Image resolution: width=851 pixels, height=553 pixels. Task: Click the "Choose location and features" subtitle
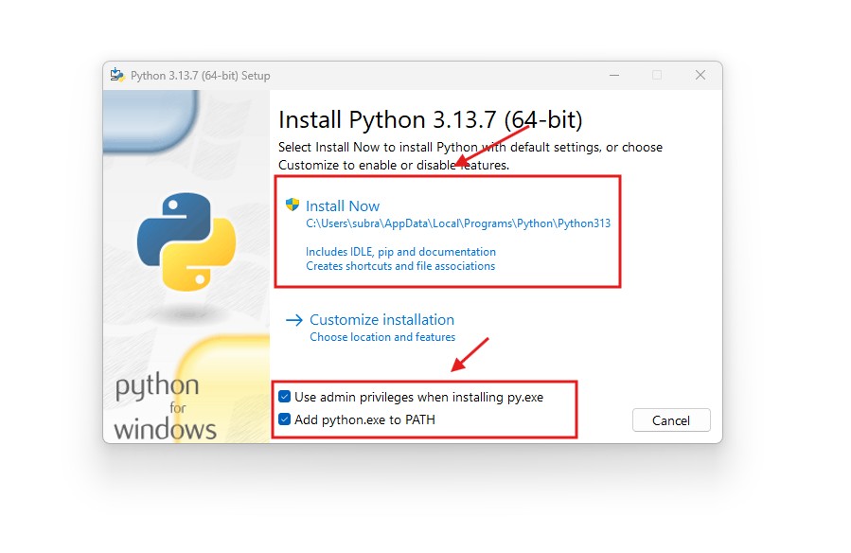[382, 337]
